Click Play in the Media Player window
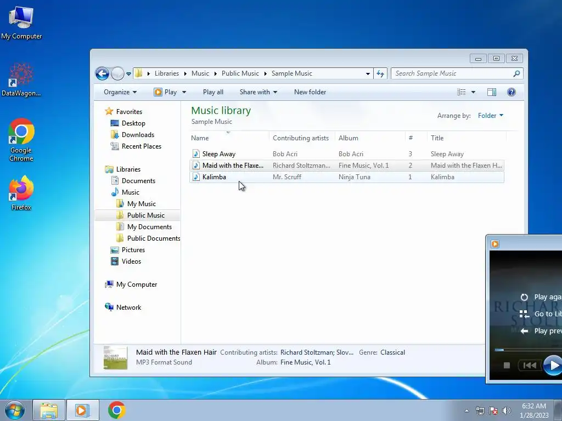The height and width of the screenshot is (421, 562). (x=553, y=365)
